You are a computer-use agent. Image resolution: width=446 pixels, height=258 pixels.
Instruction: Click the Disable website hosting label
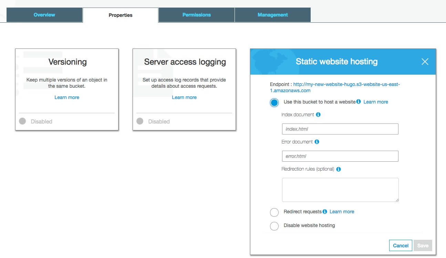[309, 225]
